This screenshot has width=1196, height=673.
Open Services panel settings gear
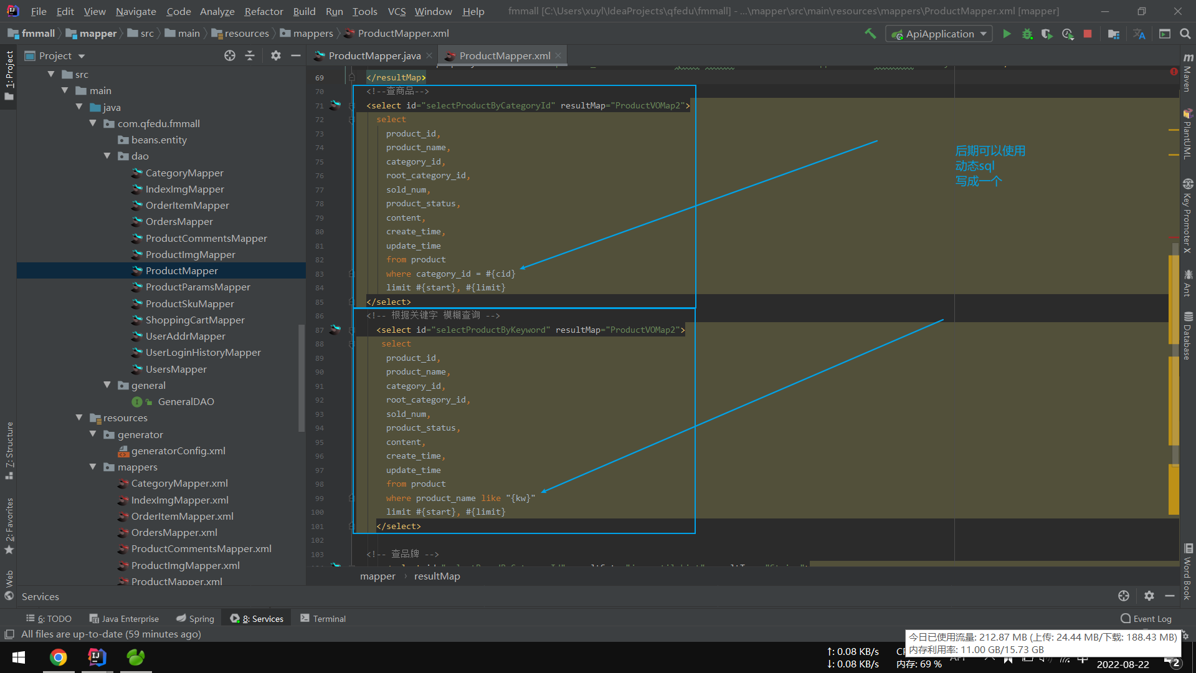1149,596
